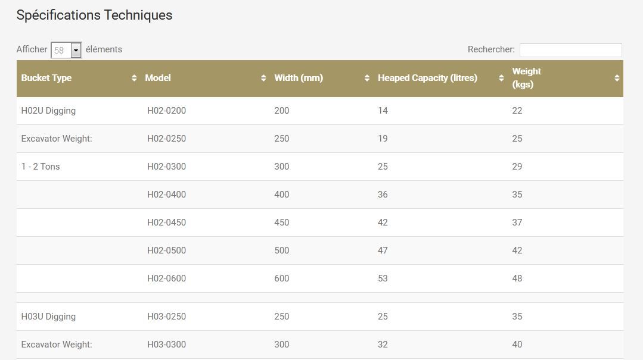Image resolution: width=643 pixels, height=360 pixels.
Task: Click the H03U Digging bucket type cell
Action: (x=48, y=317)
